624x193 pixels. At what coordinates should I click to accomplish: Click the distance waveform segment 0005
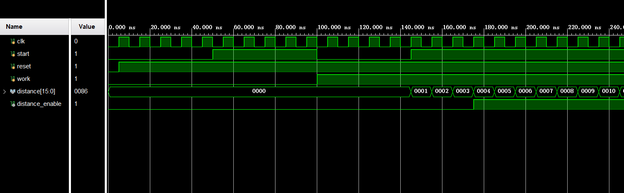[505, 91]
